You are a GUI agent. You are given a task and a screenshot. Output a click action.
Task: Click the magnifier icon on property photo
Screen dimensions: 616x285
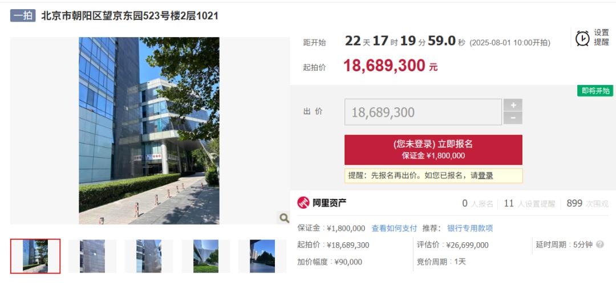(283, 218)
